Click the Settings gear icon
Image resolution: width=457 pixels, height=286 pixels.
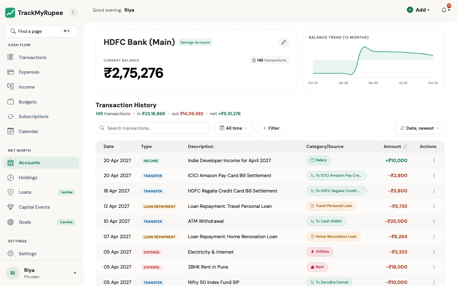point(10,253)
